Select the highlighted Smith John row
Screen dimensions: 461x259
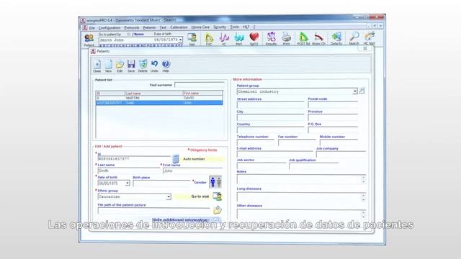coord(159,103)
